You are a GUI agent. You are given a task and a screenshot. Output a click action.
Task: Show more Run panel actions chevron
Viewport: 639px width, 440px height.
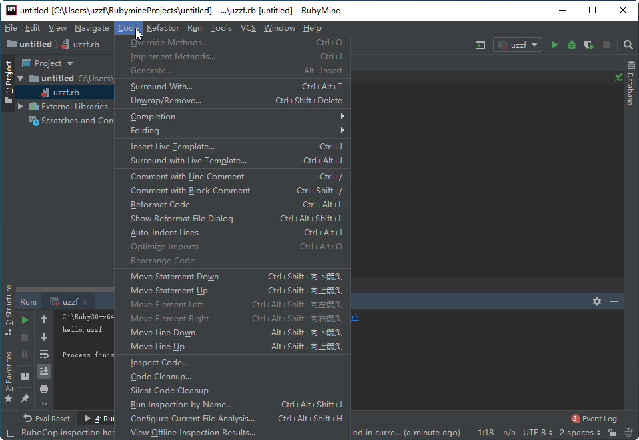pos(44,404)
